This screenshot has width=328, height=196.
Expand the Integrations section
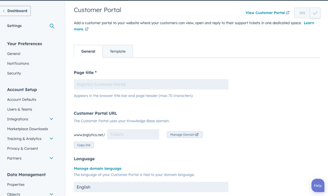click(x=51, y=119)
